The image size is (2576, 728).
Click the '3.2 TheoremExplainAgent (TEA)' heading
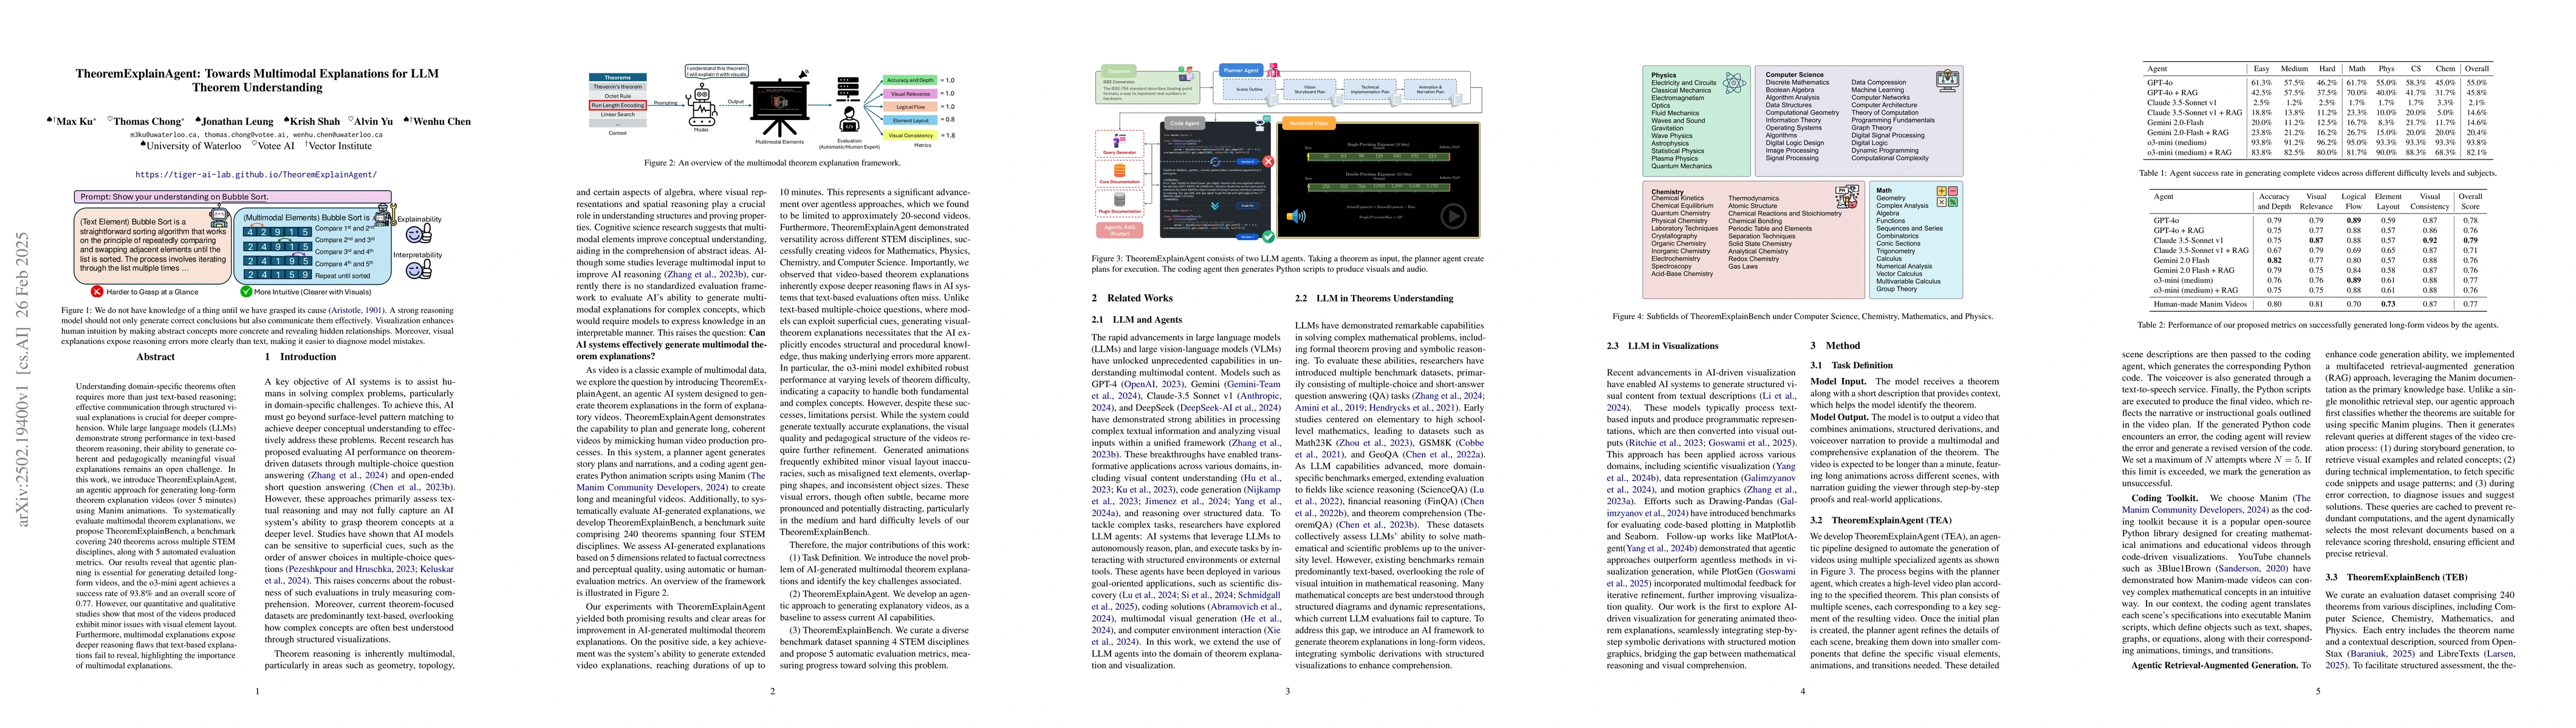click(1880, 519)
